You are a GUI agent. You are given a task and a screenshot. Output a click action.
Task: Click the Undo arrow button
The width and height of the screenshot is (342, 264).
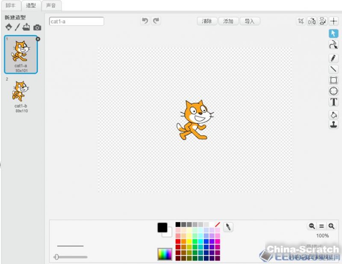coord(145,21)
